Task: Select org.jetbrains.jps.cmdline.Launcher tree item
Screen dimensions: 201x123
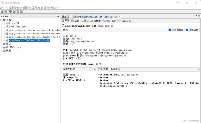Action: [x=34, y=37]
